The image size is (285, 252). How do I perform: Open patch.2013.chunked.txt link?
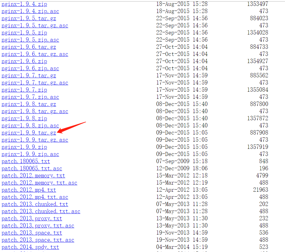pyautogui.click(x=35, y=204)
